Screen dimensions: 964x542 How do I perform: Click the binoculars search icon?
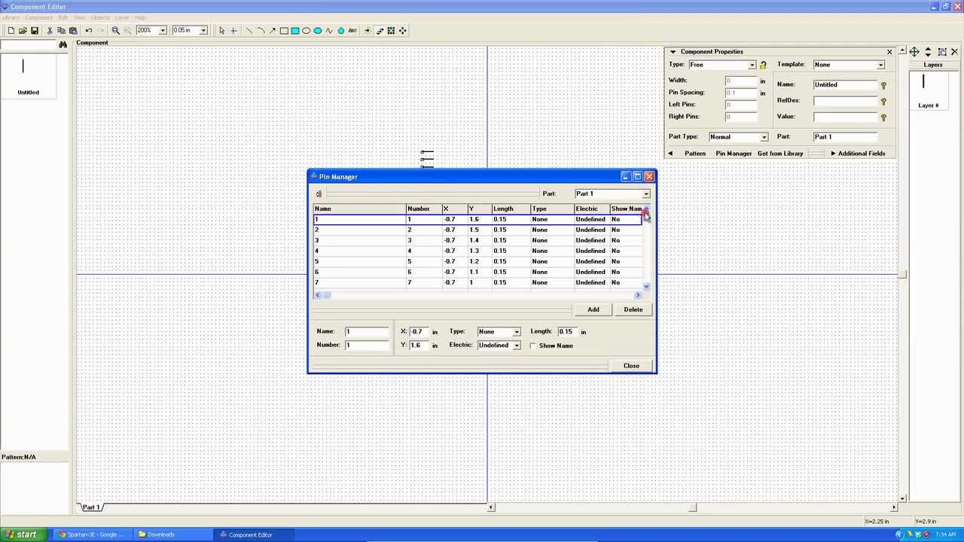pyautogui.click(x=63, y=45)
